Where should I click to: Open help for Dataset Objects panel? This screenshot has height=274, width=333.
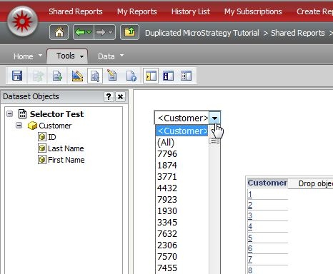(x=109, y=96)
